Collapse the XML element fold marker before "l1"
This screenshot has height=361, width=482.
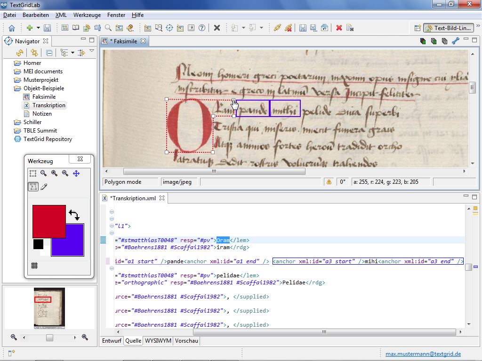112,226
